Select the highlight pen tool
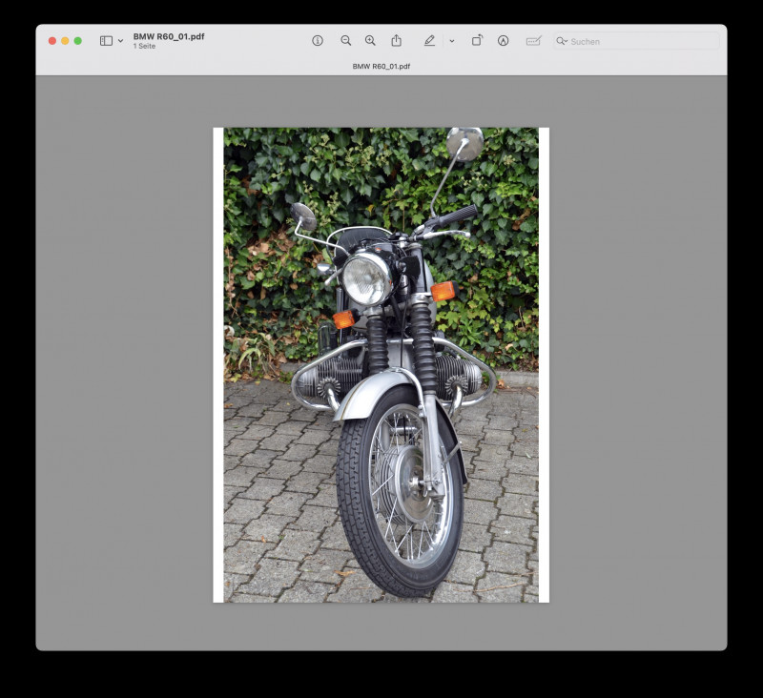763x698 pixels. [x=429, y=41]
